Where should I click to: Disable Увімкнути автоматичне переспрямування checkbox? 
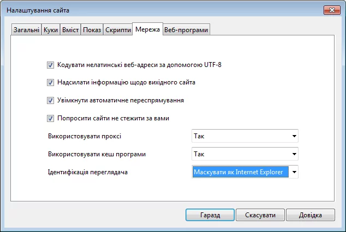click(51, 101)
